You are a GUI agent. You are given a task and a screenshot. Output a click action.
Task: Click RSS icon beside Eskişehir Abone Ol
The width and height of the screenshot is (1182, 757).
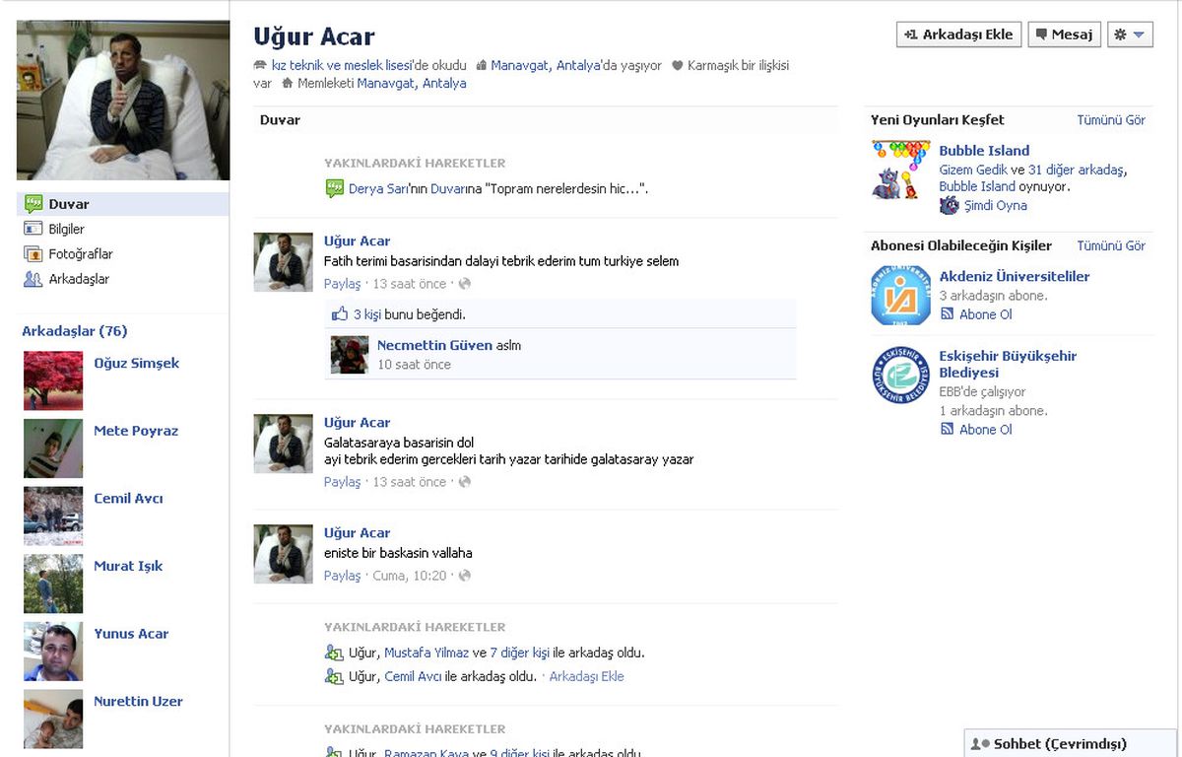tap(947, 430)
